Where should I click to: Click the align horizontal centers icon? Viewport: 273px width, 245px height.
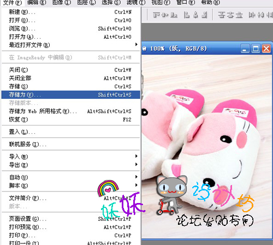[195, 15]
